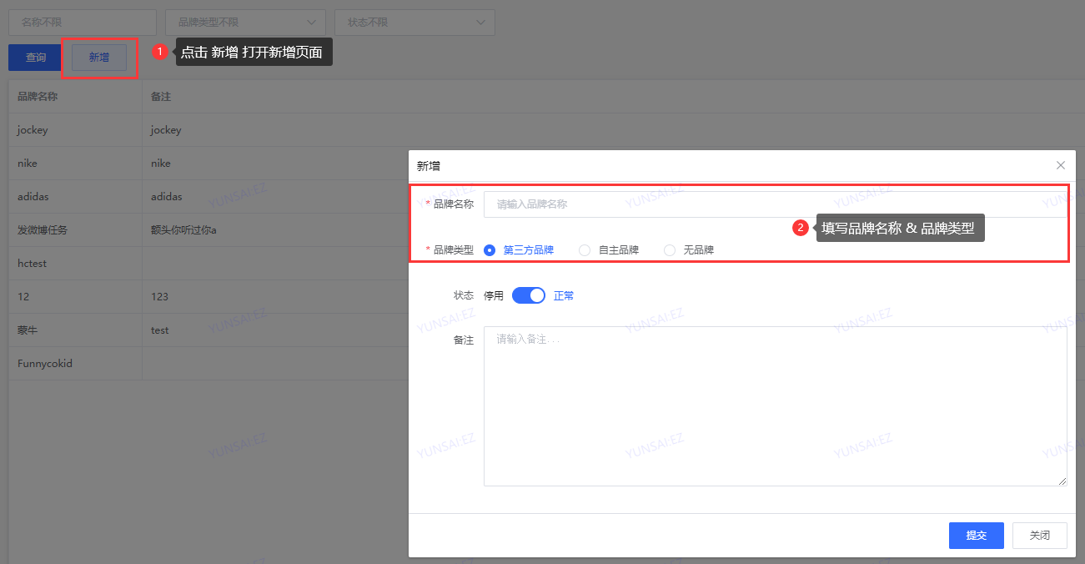Image resolution: width=1085 pixels, height=564 pixels.
Task: Select the jockey brand row
Action: 33,130
